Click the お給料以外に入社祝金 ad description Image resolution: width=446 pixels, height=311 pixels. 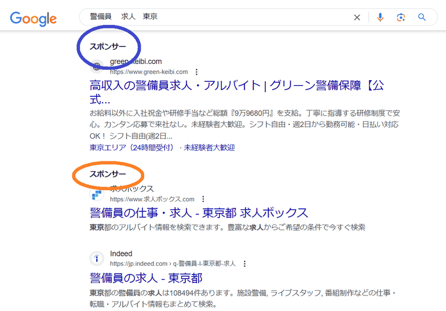coord(244,125)
